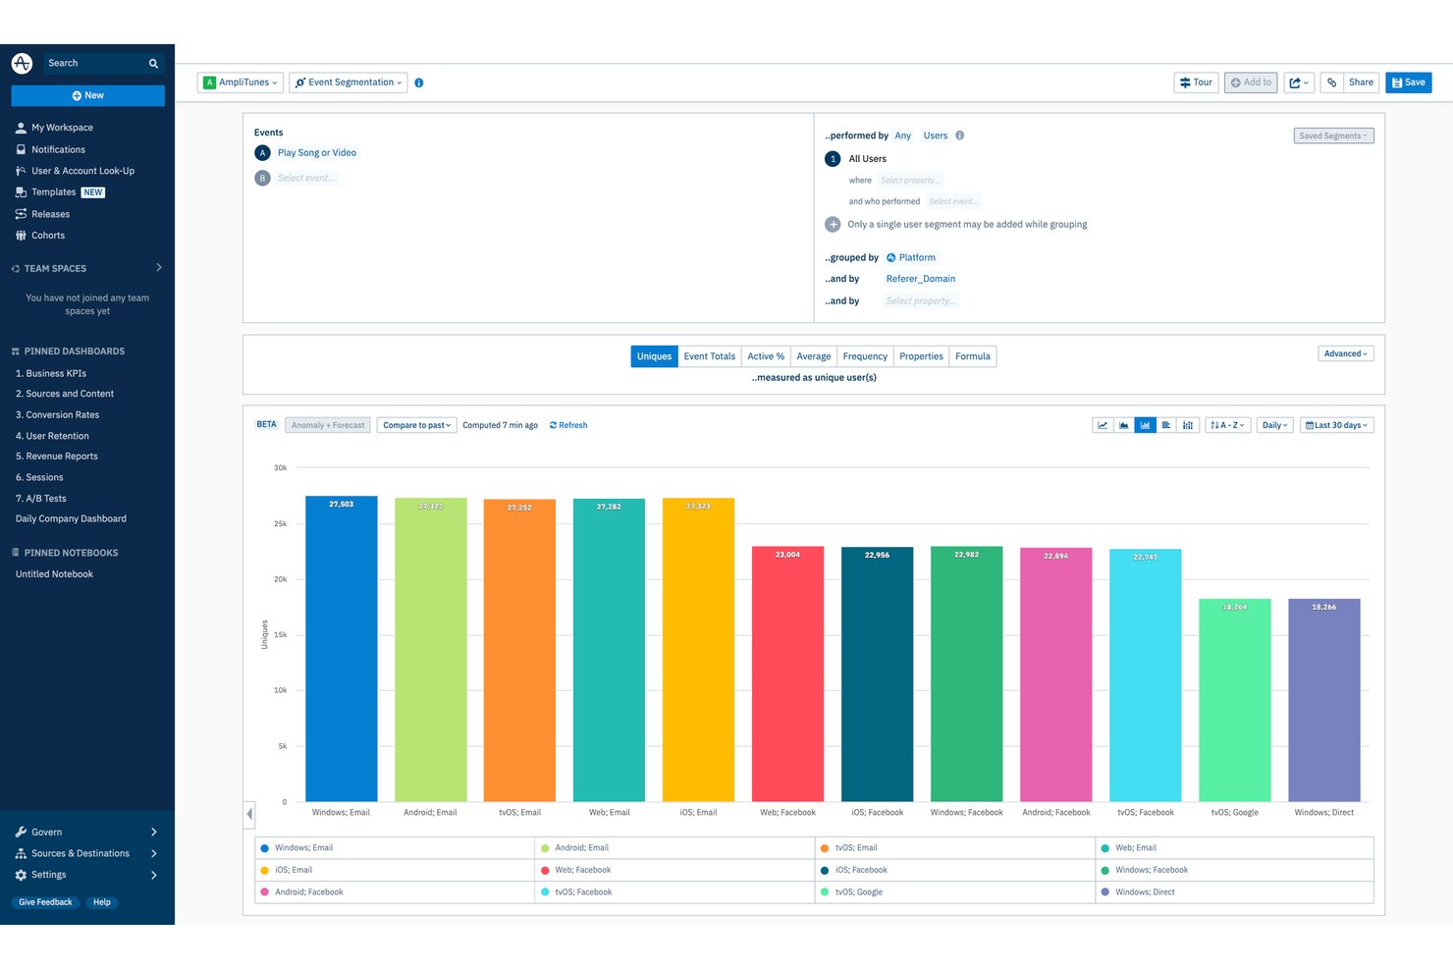This screenshot has height=969, width=1453.
Task: Collapse the chart's left panel arrow
Action: (x=249, y=814)
